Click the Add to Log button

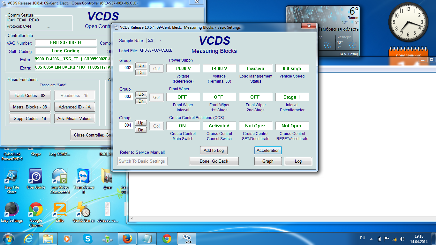click(x=214, y=150)
